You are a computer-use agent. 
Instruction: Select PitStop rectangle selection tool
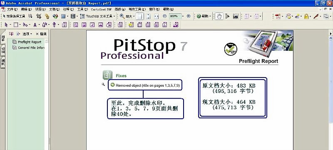pyautogui.click(x=15, y=25)
